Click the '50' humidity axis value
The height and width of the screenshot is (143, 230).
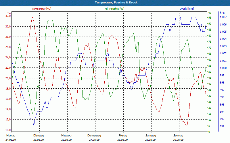[x=210, y=72]
